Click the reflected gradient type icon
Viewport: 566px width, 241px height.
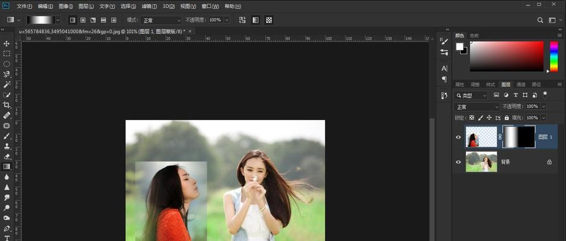tap(103, 20)
